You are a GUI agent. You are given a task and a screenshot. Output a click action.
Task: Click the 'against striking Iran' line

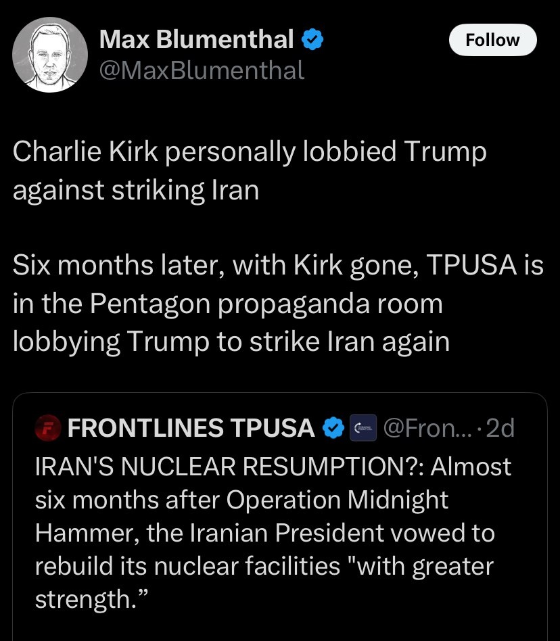click(135, 190)
